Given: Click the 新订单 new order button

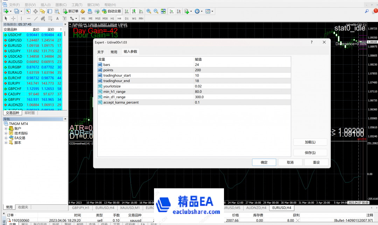Looking at the screenshot, I should tap(71, 11).
